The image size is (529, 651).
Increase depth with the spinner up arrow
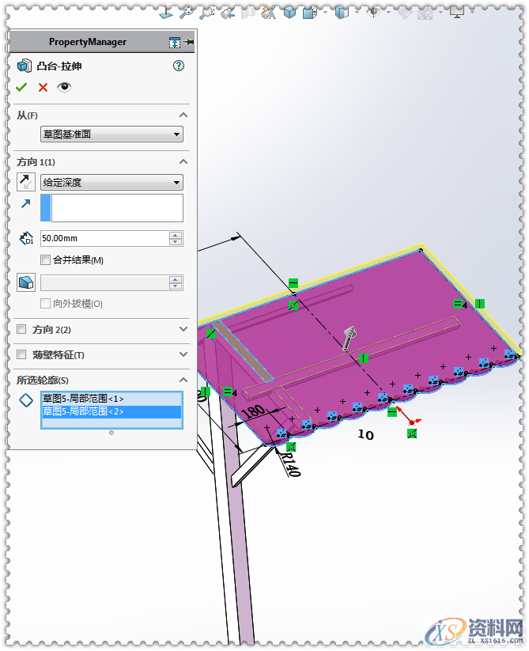click(176, 235)
